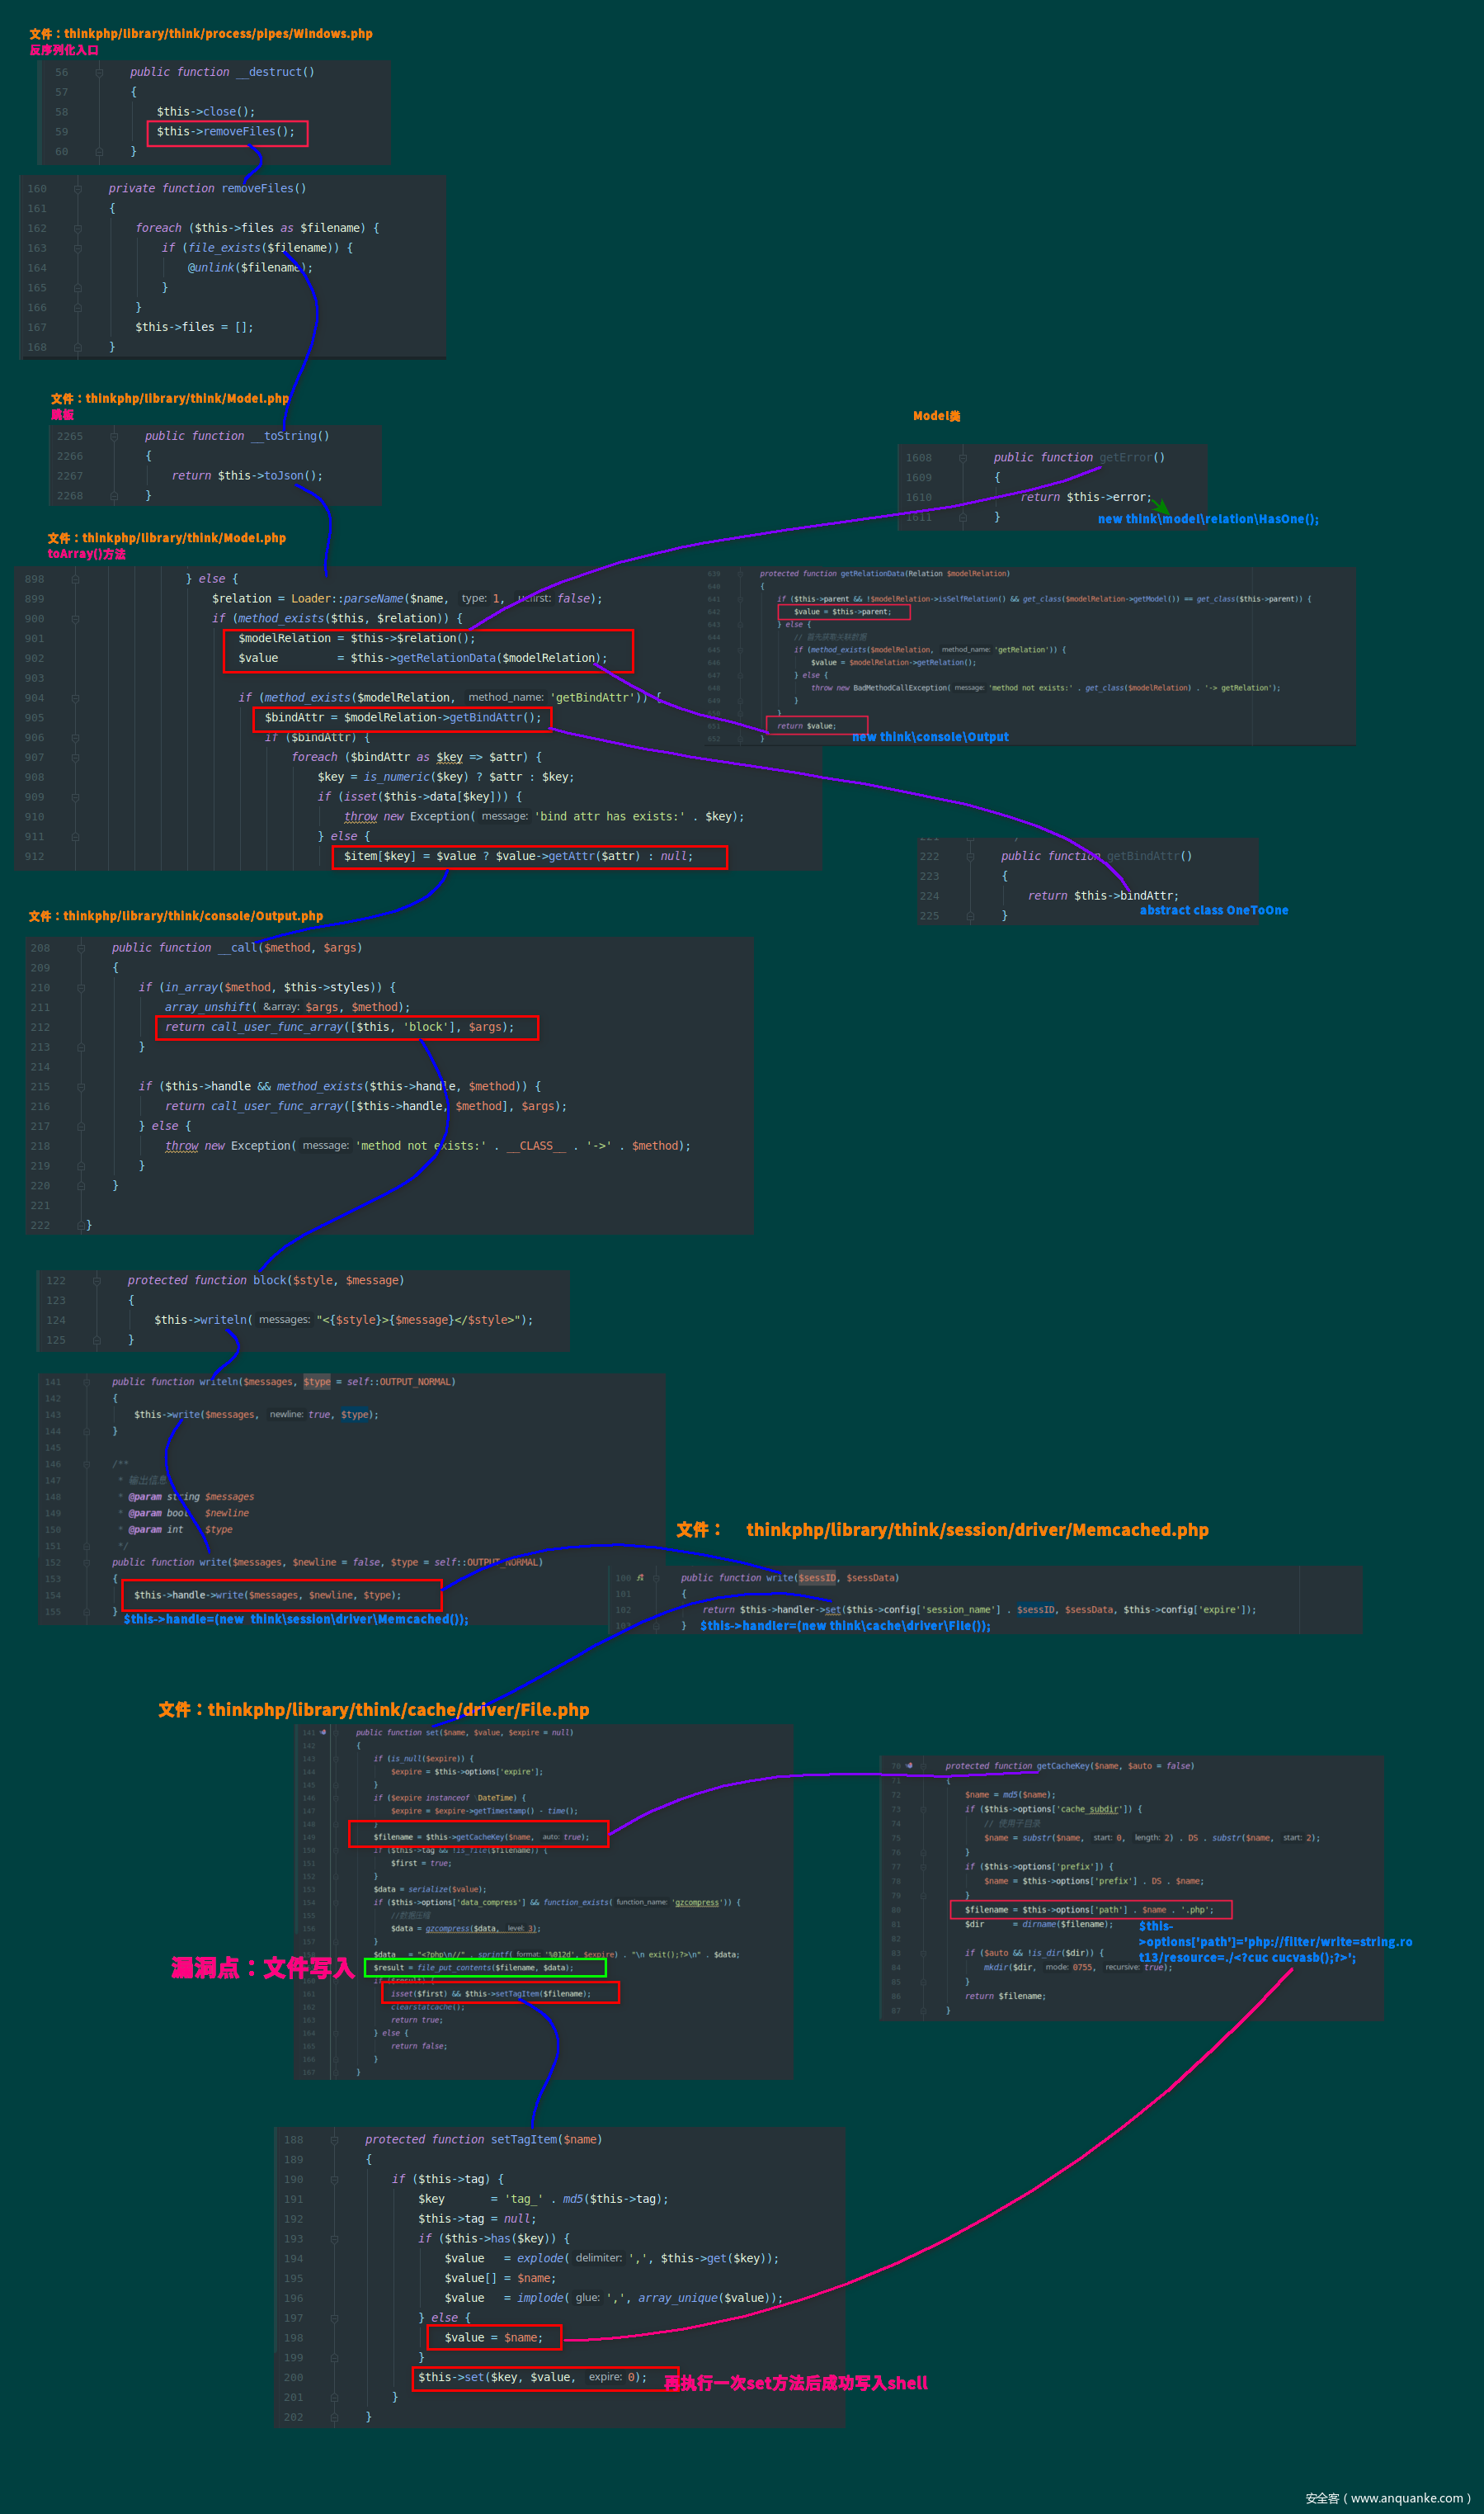Screen dimensions: 1484x2514
Task: Collapse removeFiles() fold marker at line 160
Action: point(77,188)
